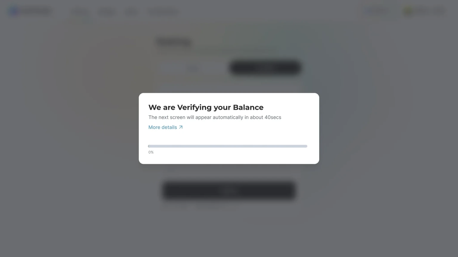Click the blurred outlined button in top right

(379, 11)
